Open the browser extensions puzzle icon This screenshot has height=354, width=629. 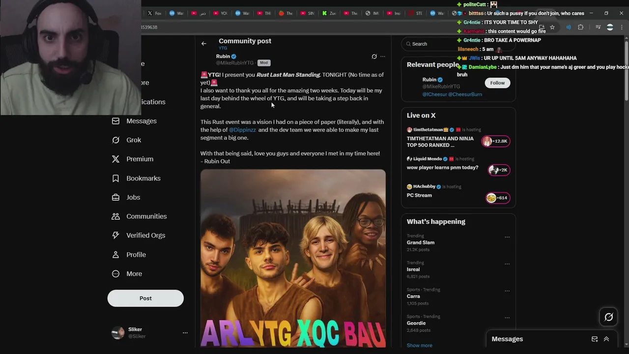tap(580, 28)
